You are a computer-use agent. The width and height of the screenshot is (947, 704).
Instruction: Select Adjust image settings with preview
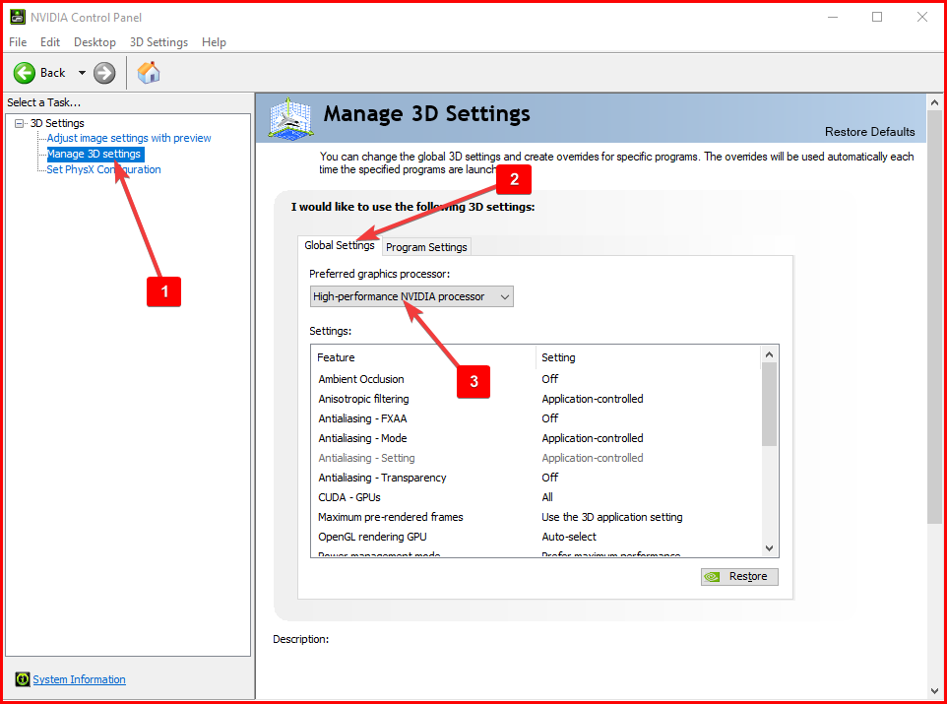pos(129,139)
